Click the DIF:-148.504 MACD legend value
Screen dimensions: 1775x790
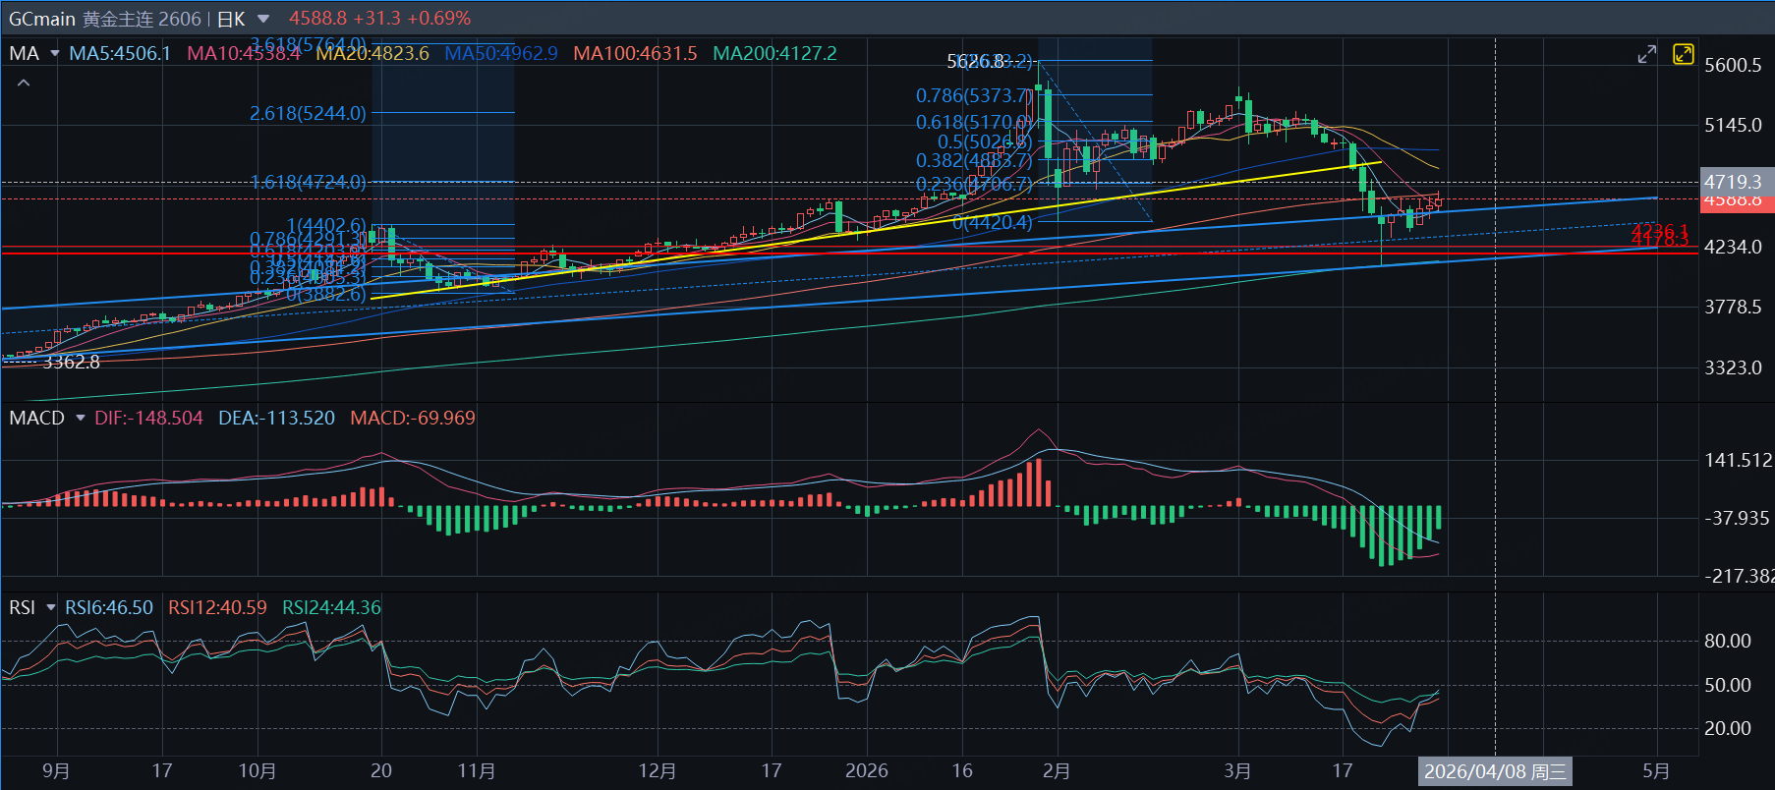click(x=148, y=418)
